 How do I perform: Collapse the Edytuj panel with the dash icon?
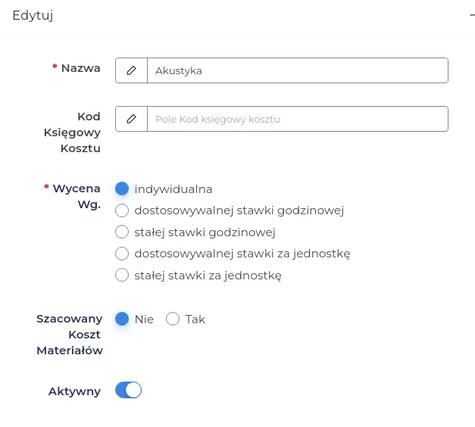tap(472, 15)
